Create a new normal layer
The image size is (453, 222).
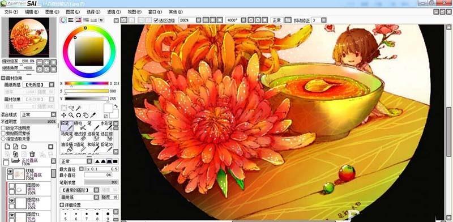coord(7,147)
